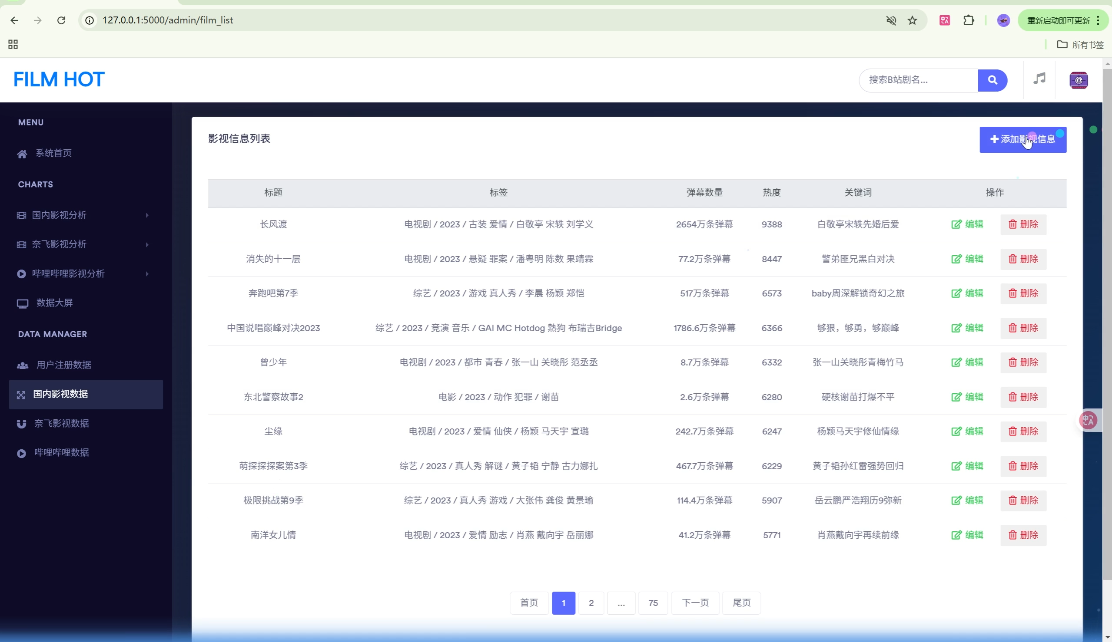Bookmark this page with the star icon
Image resolution: width=1112 pixels, height=642 pixels.
pos(912,20)
